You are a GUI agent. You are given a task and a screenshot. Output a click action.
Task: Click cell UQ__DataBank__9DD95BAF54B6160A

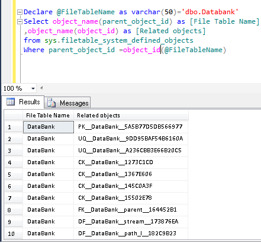point(131,139)
